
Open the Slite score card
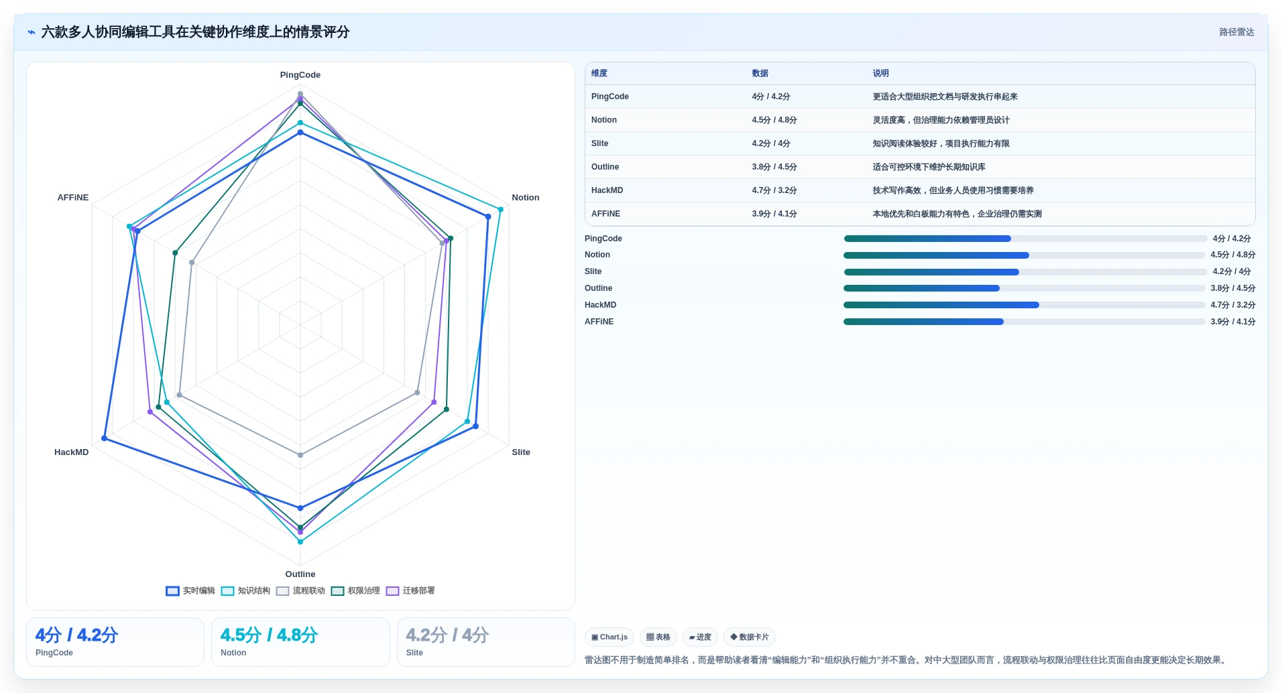(486, 642)
